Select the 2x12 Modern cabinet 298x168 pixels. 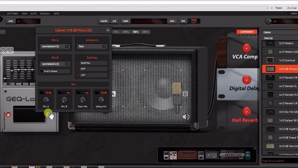pyautogui.click(x=280, y=43)
